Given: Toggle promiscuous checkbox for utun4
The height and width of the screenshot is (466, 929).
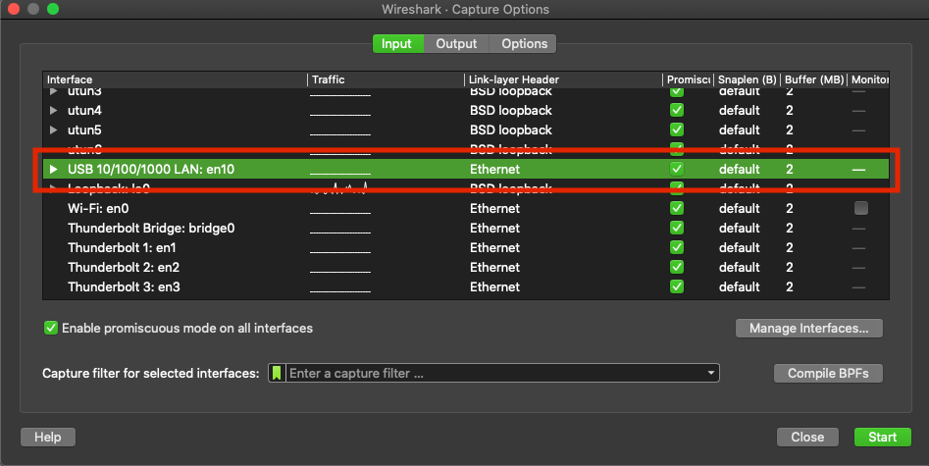Looking at the screenshot, I should [x=677, y=110].
